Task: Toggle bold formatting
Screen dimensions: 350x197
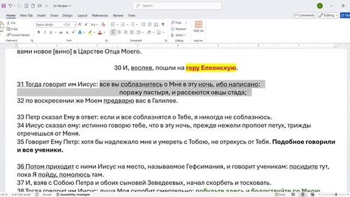Action: click(x=39, y=32)
